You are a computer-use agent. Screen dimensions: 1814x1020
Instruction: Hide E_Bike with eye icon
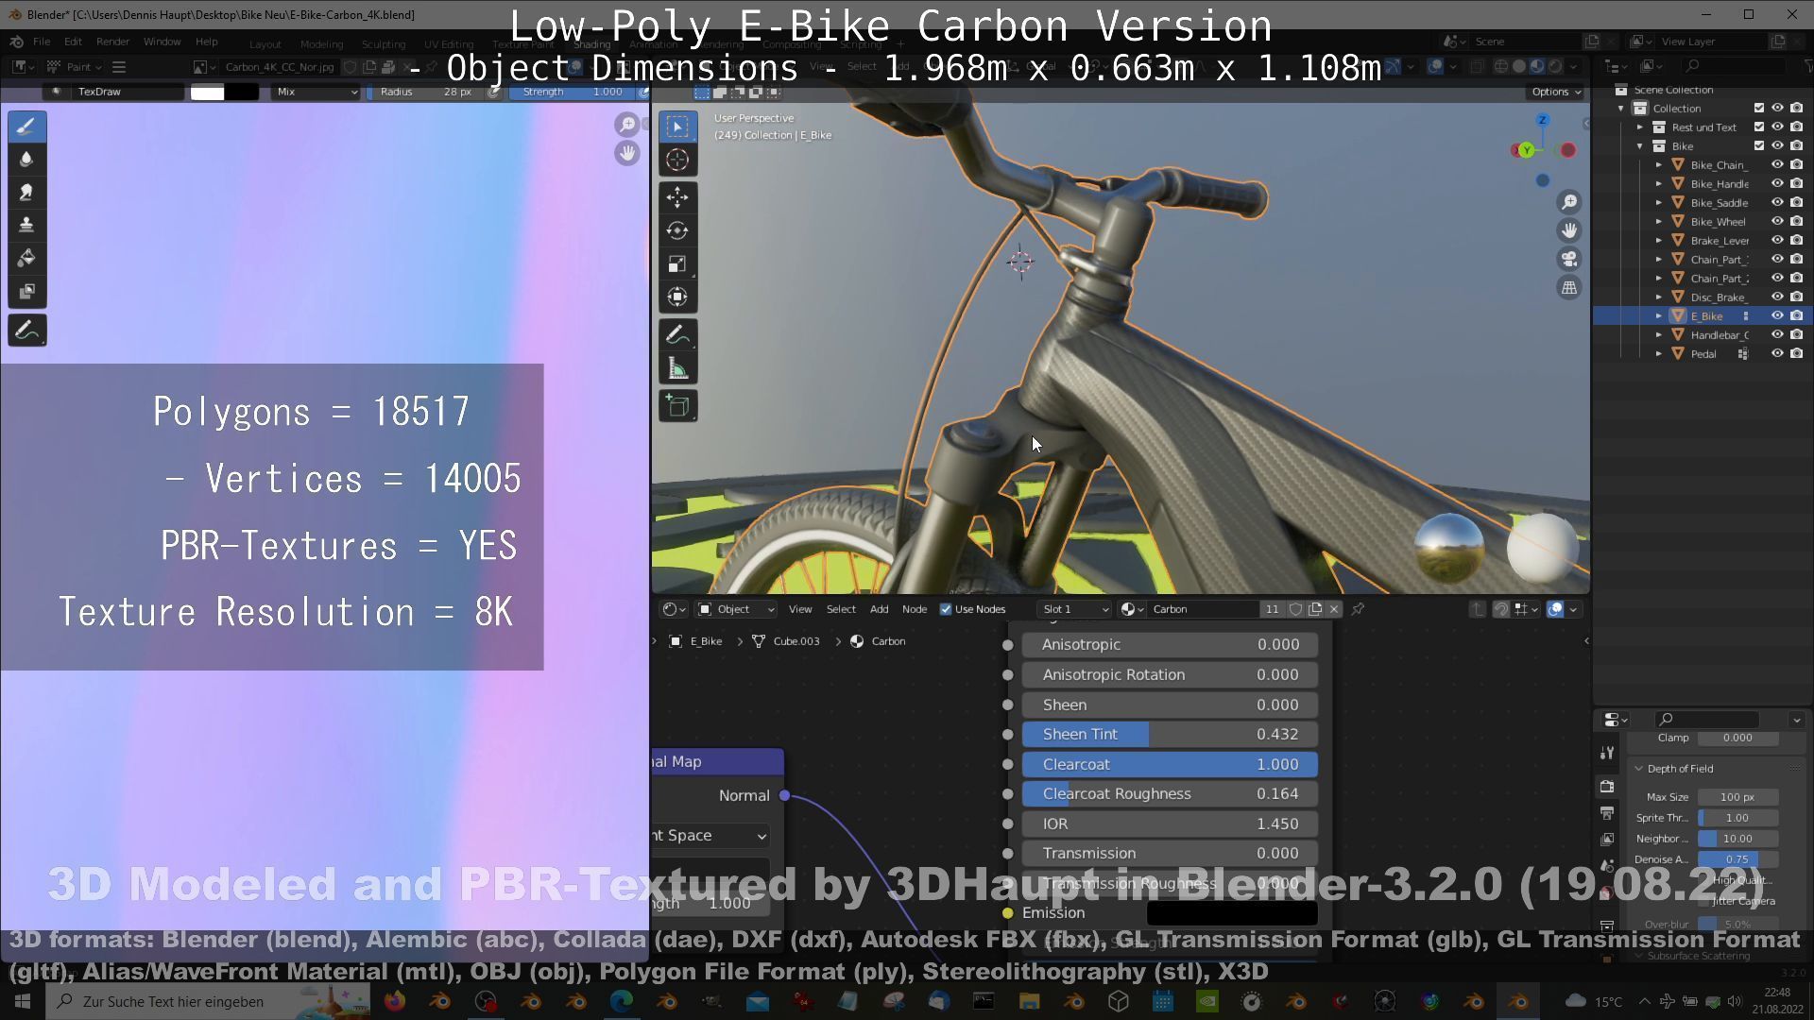click(x=1777, y=316)
